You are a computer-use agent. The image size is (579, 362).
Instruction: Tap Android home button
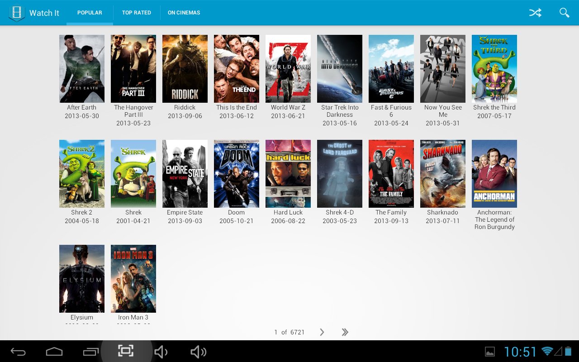click(54, 352)
